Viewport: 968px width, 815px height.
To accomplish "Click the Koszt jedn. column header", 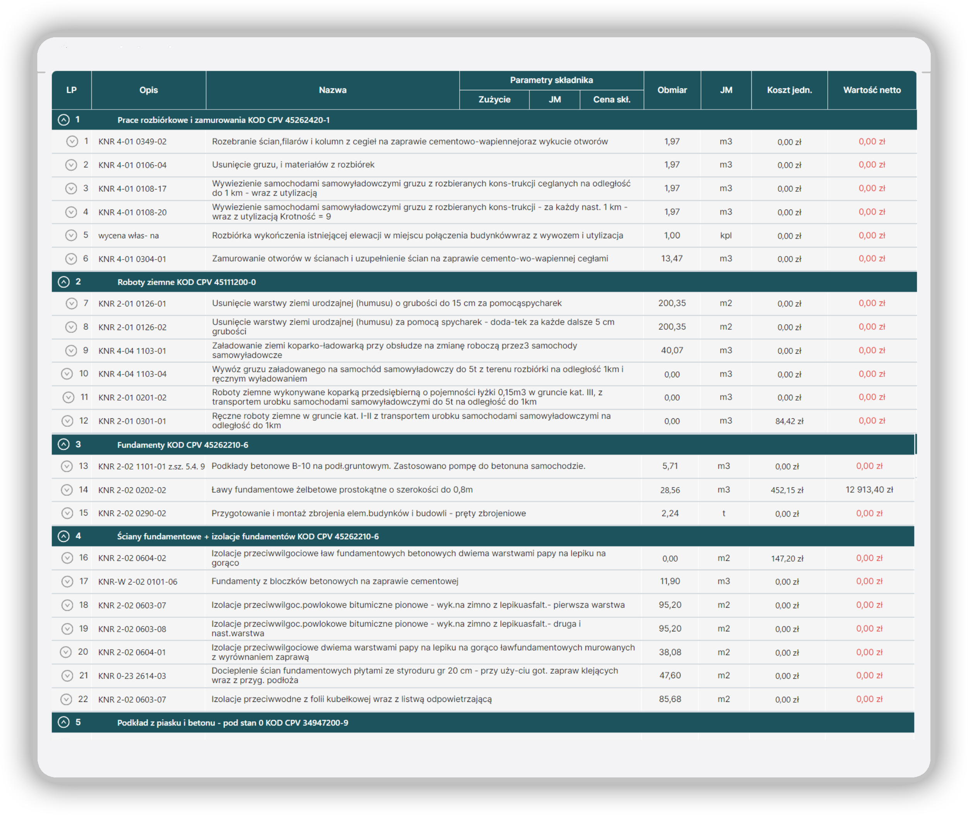I will [789, 90].
